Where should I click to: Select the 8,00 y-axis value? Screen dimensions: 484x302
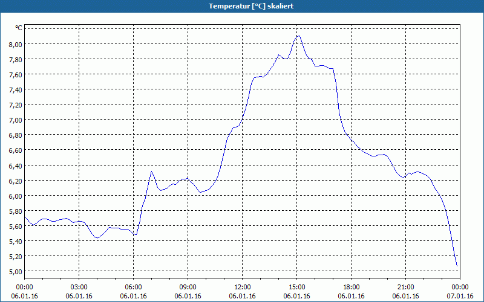16,44
